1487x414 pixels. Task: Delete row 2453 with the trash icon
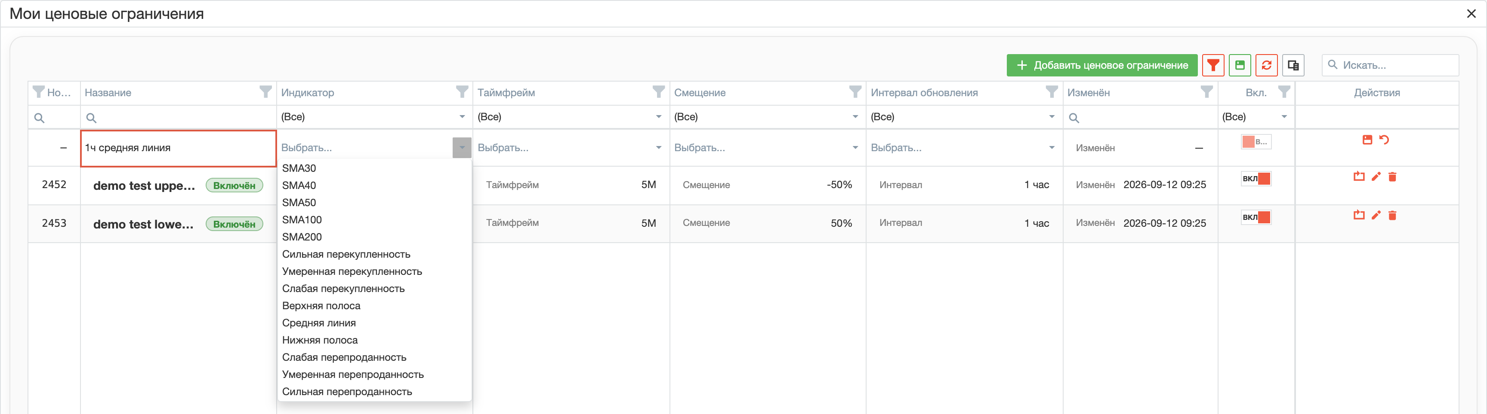click(x=1392, y=215)
